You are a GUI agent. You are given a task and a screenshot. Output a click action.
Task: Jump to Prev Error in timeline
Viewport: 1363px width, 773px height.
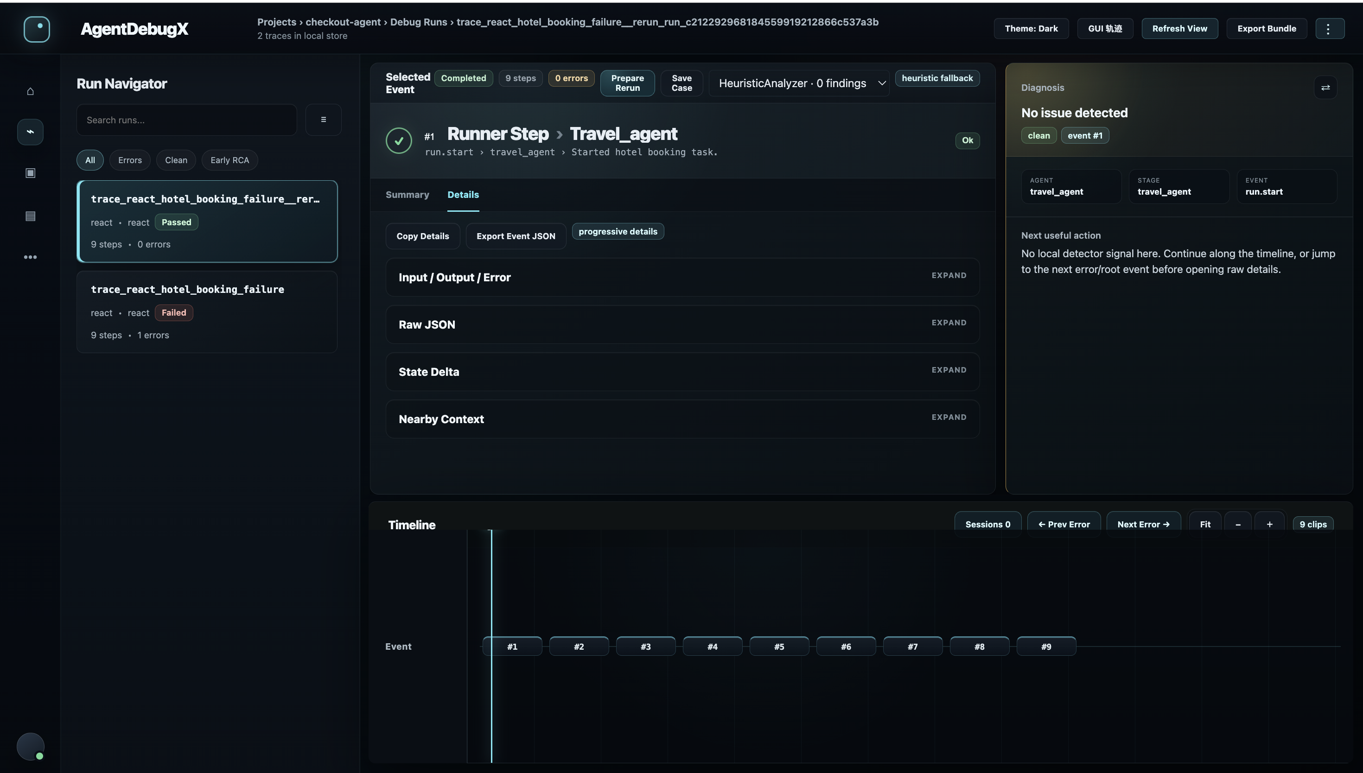click(x=1064, y=524)
